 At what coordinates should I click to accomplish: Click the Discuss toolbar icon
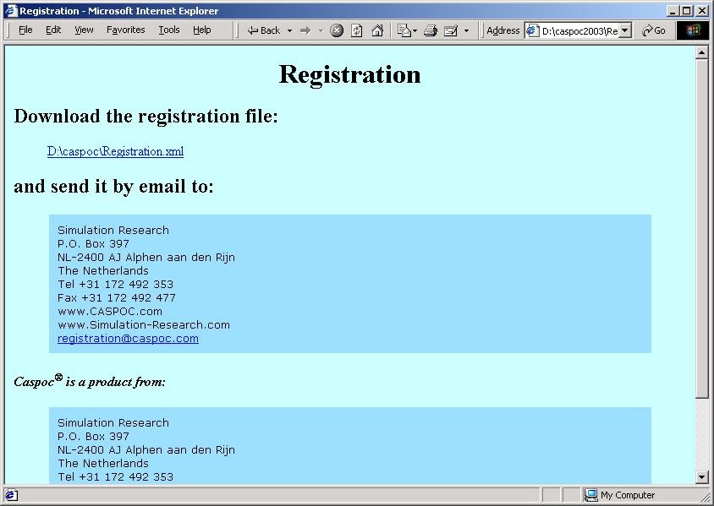click(451, 30)
